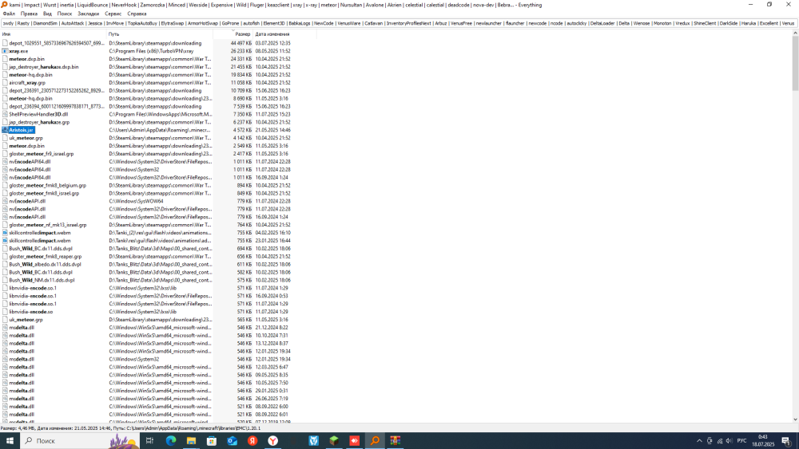
Task: Open Task View on the taskbar
Action: [x=149, y=441]
